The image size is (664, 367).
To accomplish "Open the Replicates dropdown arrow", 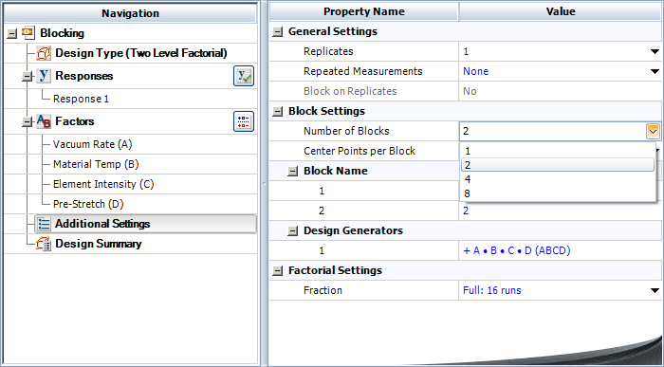I will (655, 51).
